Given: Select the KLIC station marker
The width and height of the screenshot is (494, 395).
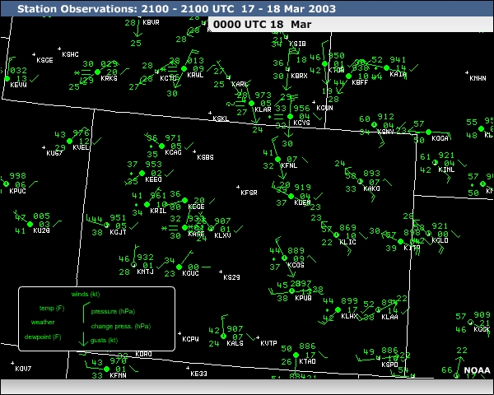Looking at the screenshot, I should click(336, 235).
